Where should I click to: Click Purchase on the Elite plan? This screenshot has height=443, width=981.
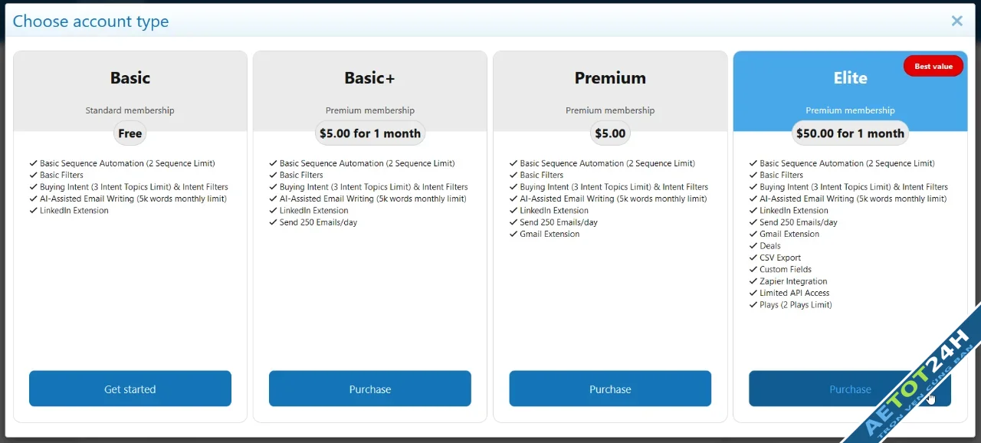coord(850,389)
